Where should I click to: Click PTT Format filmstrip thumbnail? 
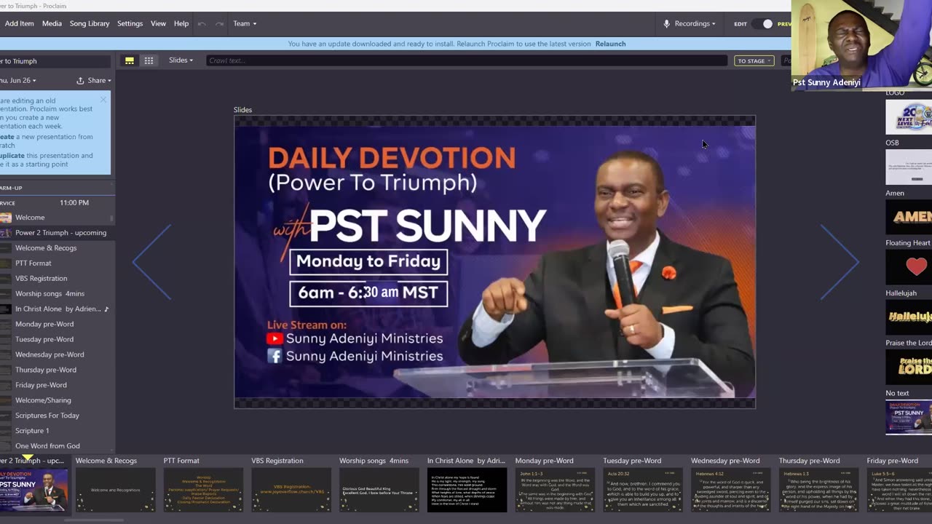click(x=203, y=490)
